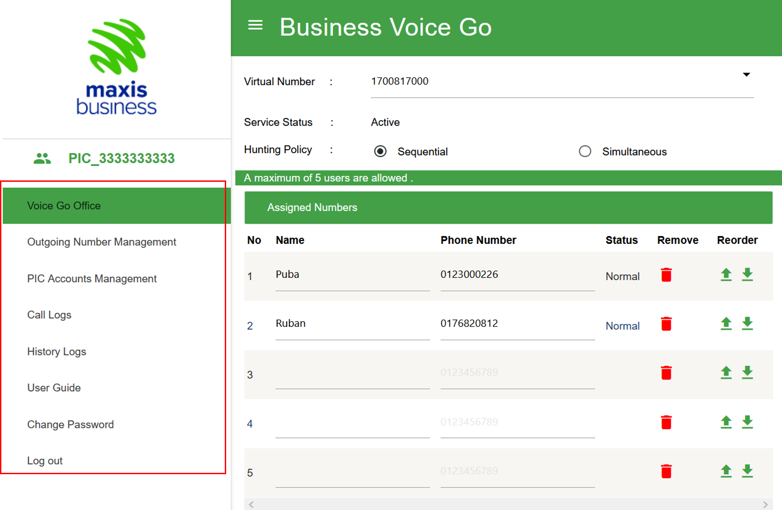Click Log out
This screenshot has width=782, height=510.
(x=45, y=461)
